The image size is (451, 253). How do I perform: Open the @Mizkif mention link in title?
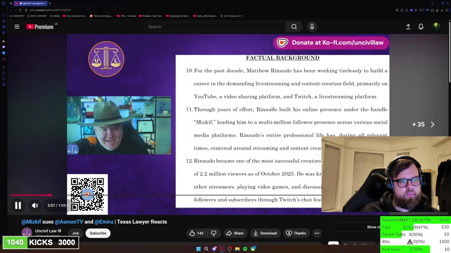(31, 222)
